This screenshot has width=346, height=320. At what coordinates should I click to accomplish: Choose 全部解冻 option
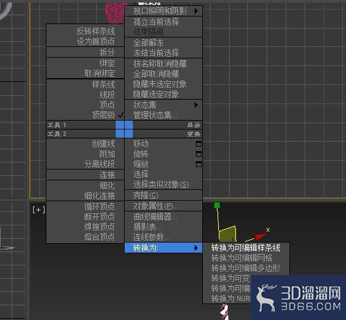tap(163, 43)
